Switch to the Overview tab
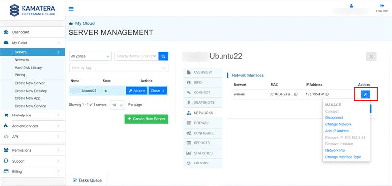 [202, 72]
